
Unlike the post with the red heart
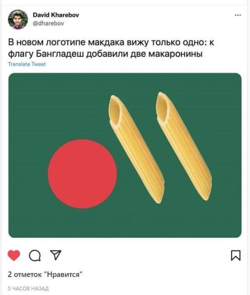click(14, 255)
